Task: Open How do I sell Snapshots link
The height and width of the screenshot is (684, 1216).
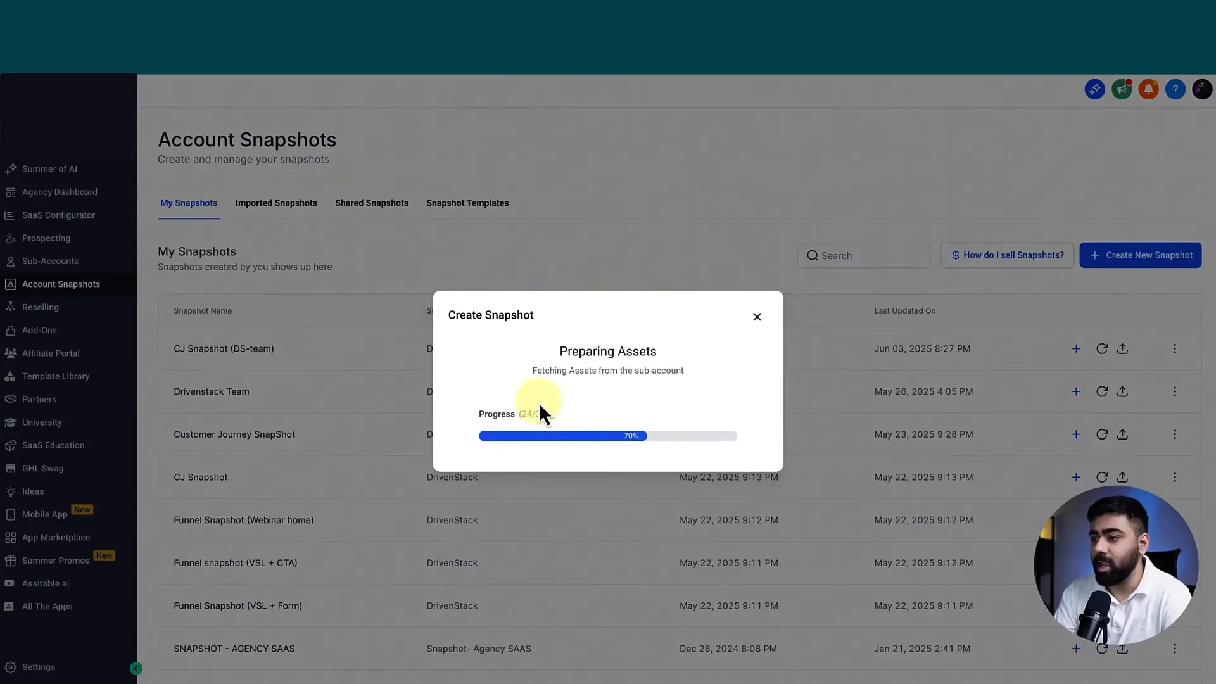Action: [x=1007, y=255]
